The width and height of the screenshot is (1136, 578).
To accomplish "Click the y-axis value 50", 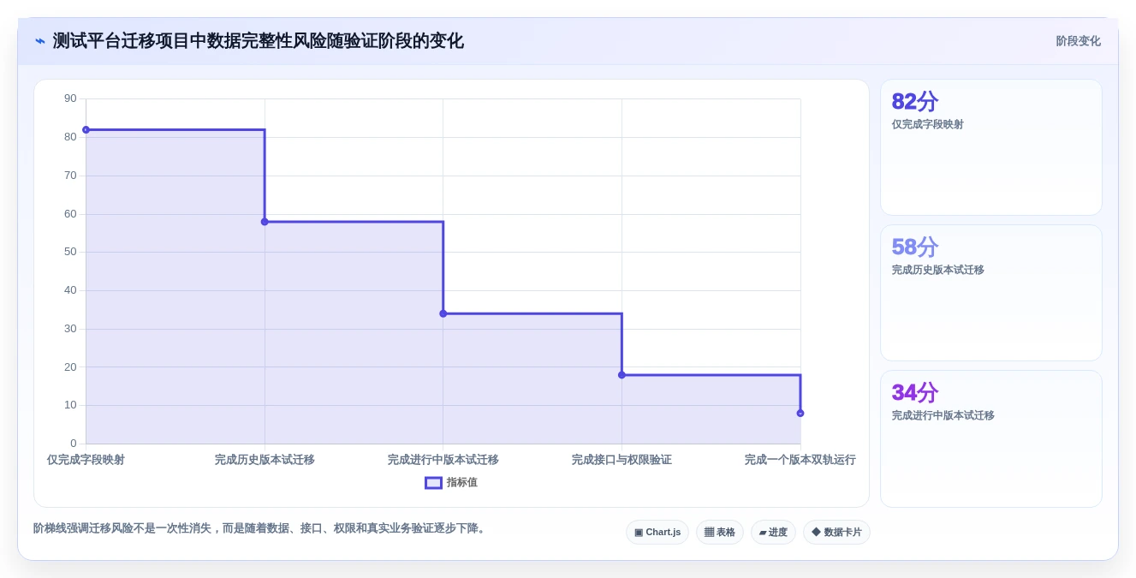I will (x=70, y=252).
